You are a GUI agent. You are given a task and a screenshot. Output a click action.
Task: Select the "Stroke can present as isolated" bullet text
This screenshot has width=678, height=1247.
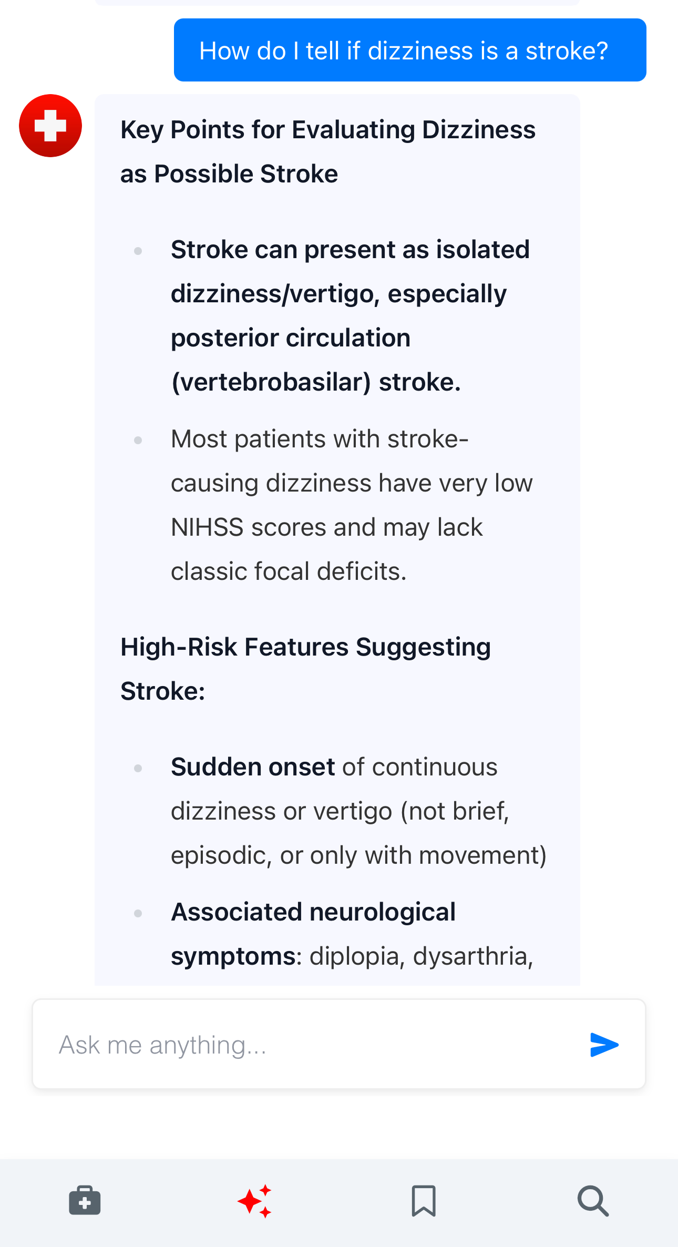[x=350, y=250]
